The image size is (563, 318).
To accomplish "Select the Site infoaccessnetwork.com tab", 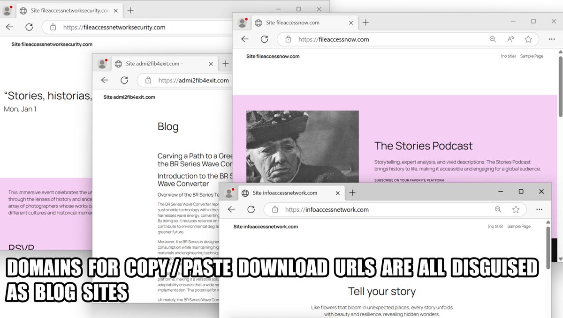I will click(x=291, y=192).
